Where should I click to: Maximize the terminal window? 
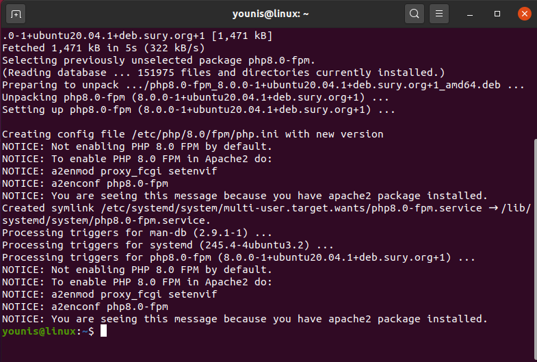coord(497,13)
